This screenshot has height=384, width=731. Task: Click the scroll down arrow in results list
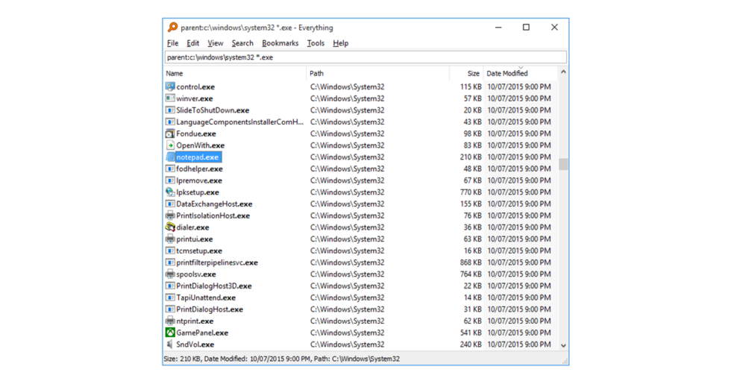tap(563, 345)
